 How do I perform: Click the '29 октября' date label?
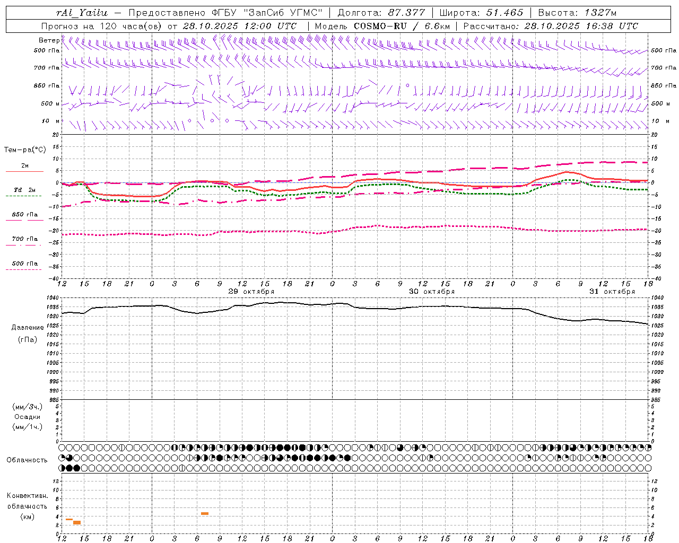[251, 292]
